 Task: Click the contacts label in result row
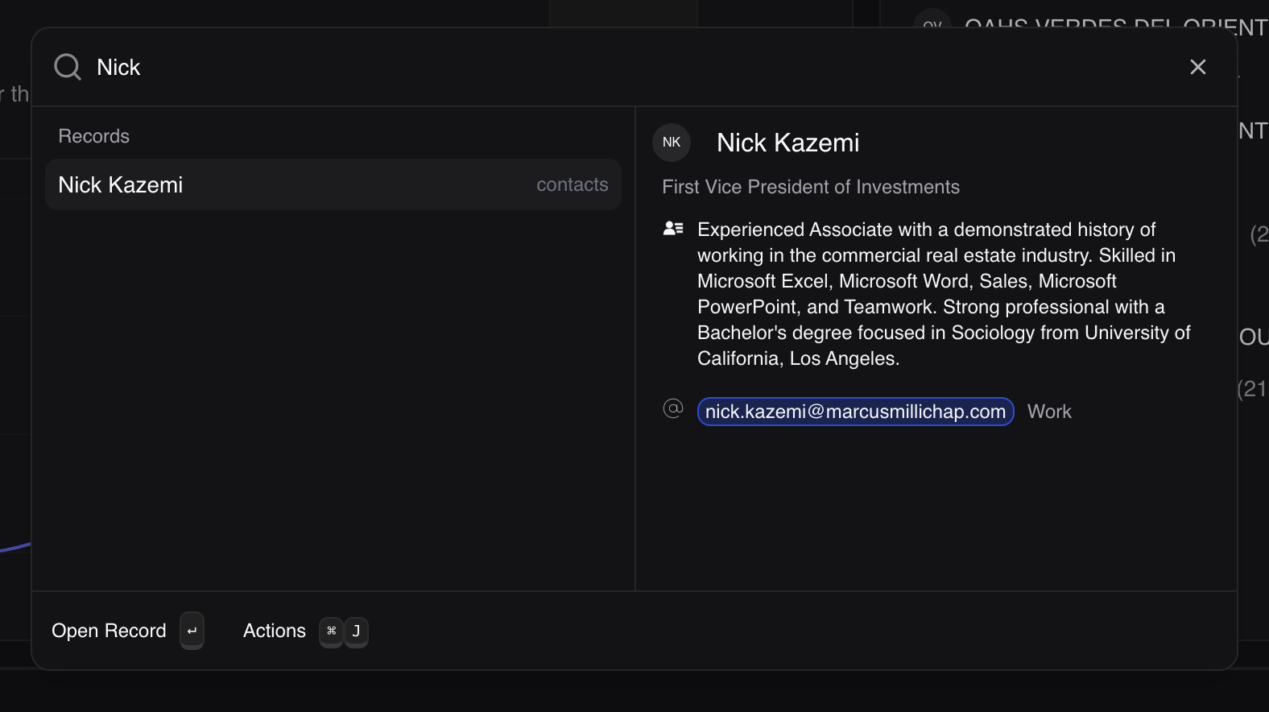coord(572,184)
